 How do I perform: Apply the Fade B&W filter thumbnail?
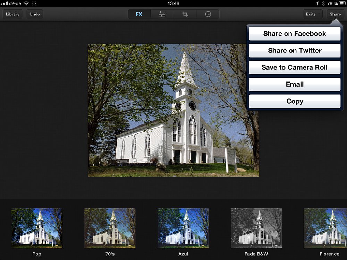[x=256, y=228]
